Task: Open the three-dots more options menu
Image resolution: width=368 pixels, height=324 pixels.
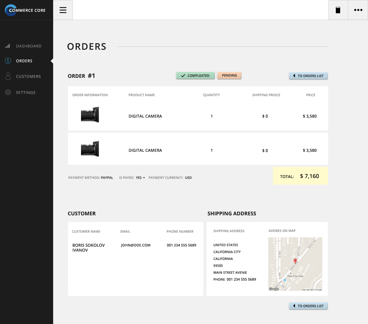Action: pos(358,10)
